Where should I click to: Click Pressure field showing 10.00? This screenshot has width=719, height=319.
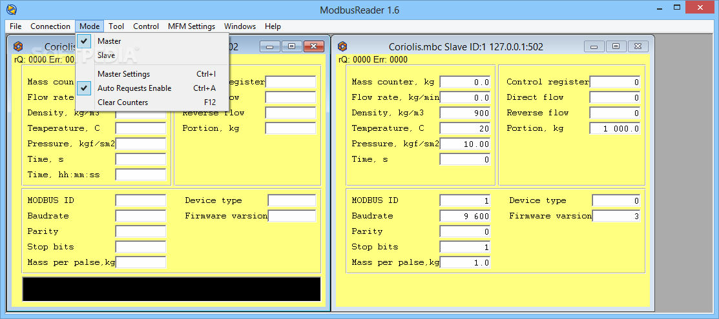click(x=465, y=144)
